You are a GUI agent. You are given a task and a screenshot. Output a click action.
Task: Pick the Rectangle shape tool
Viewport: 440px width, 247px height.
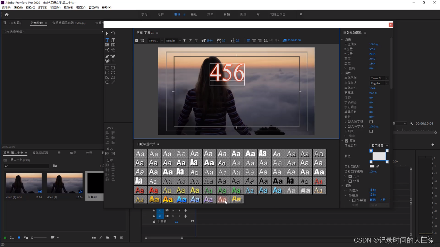coord(107,68)
